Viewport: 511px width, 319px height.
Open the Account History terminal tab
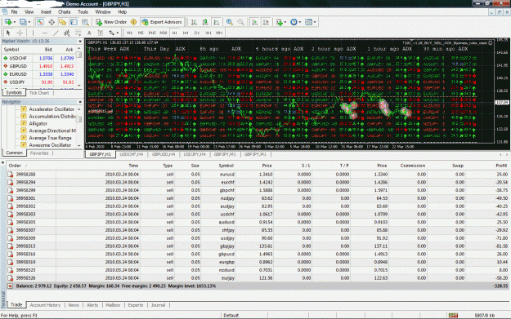45,305
